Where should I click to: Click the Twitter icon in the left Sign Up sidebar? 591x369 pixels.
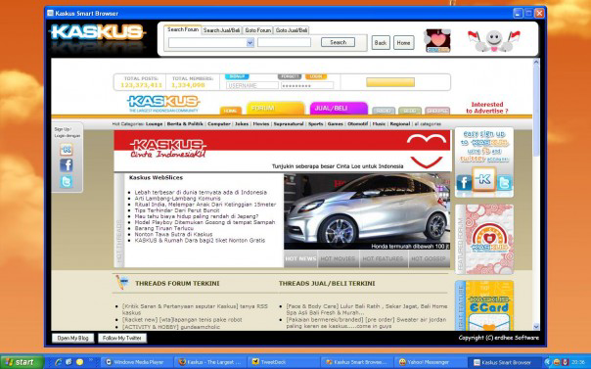tap(67, 182)
